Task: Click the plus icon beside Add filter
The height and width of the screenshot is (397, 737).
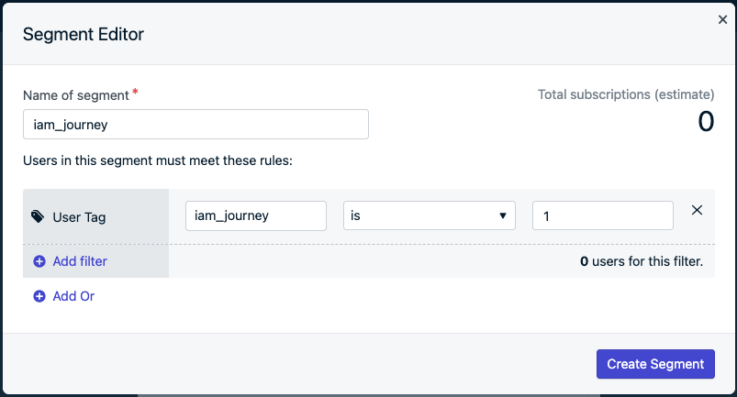Action: click(x=39, y=261)
